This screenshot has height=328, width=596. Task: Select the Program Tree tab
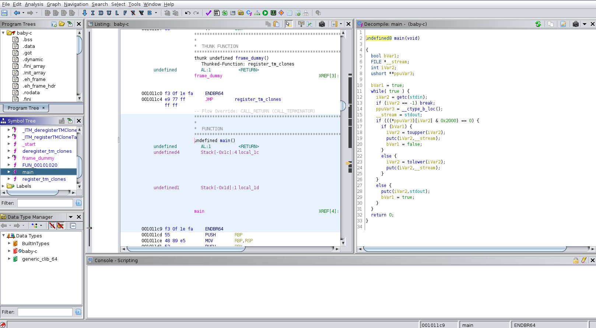pyautogui.click(x=23, y=108)
